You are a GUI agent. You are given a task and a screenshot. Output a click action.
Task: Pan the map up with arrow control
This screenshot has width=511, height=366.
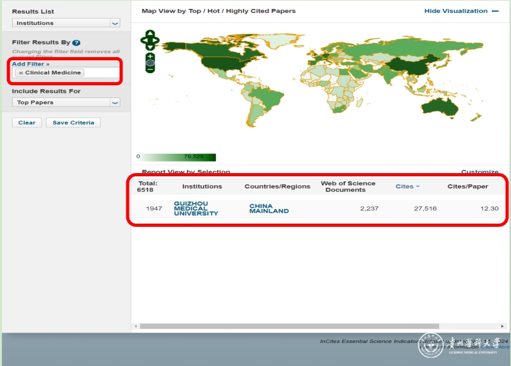(150, 33)
